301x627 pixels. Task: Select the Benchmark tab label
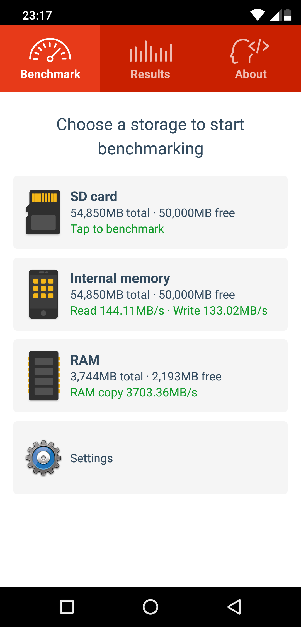click(50, 74)
